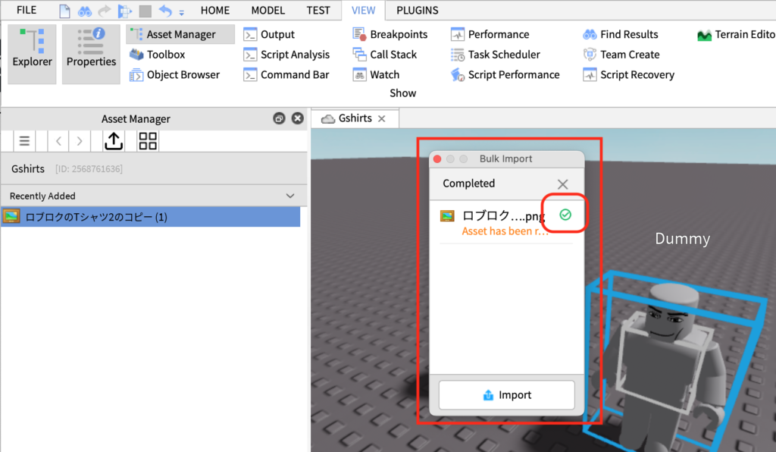The image size is (776, 452).
Task: Dismiss the Completed status with the X
Action: (562, 184)
